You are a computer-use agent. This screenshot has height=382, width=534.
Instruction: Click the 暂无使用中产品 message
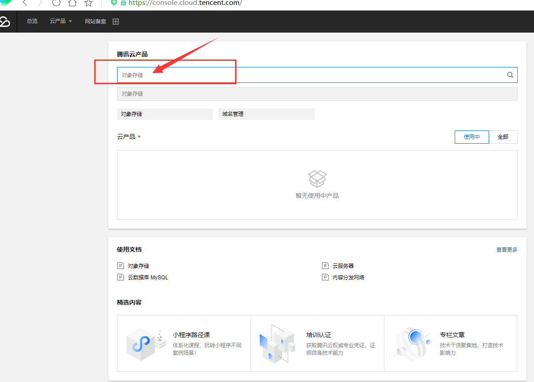[x=317, y=196]
